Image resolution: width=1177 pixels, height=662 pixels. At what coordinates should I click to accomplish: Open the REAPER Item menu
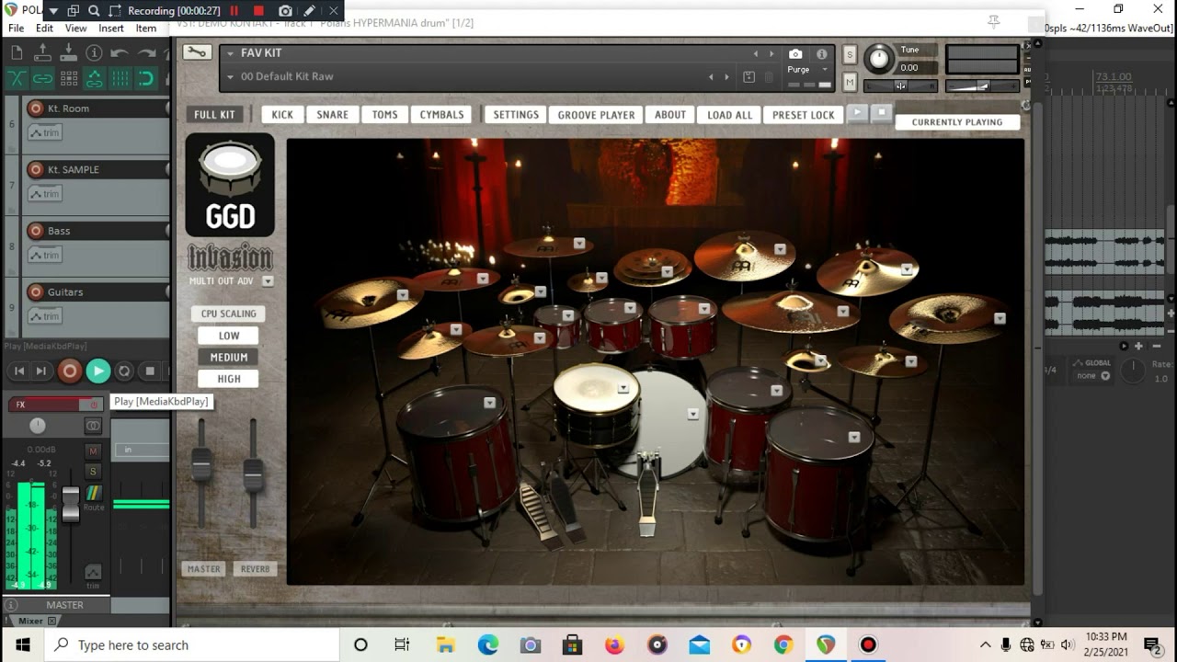coord(146,29)
